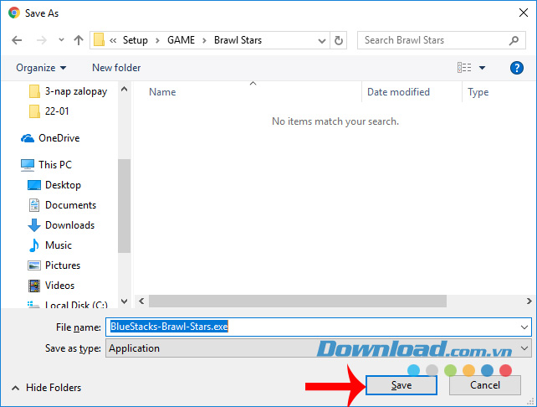Refresh the Brawl Stars folder view

click(x=339, y=40)
